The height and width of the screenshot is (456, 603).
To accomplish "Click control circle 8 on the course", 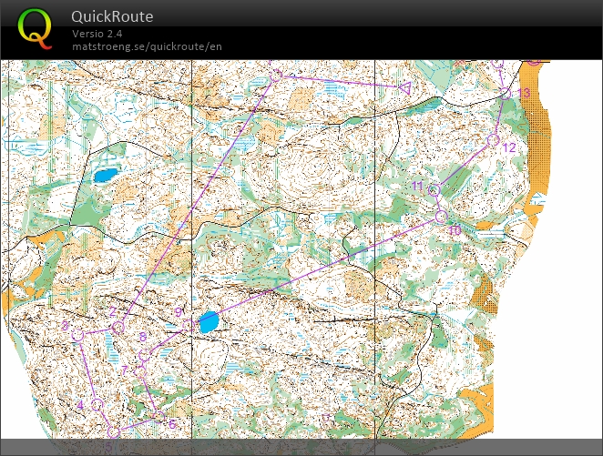I will click(x=145, y=353).
